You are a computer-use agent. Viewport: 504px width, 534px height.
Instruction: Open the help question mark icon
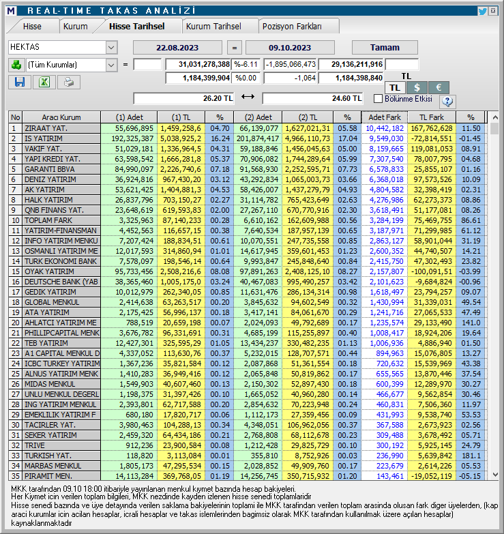tap(447, 101)
